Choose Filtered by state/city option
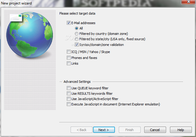 [77, 39]
